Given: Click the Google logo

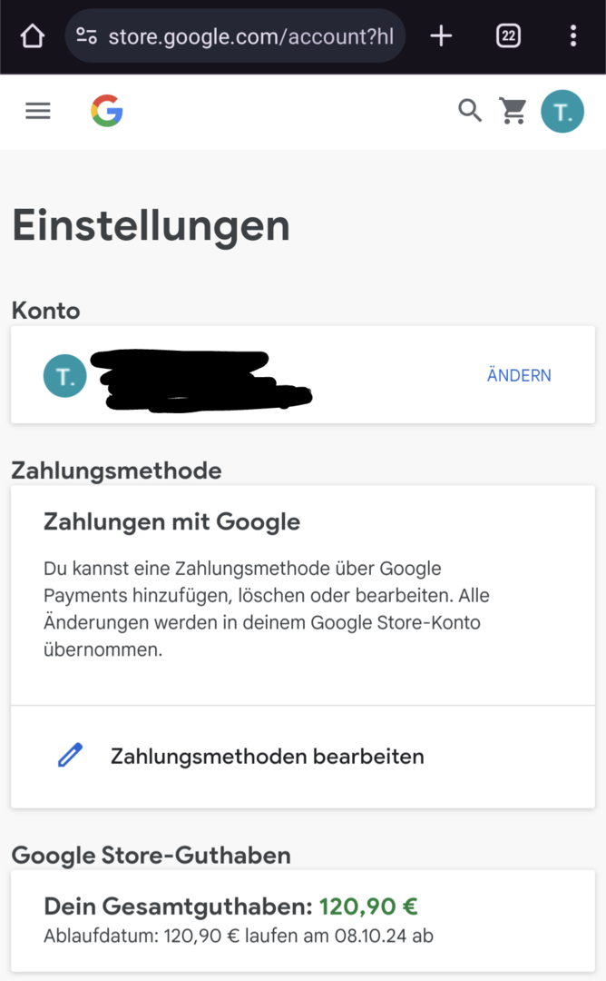Looking at the screenshot, I should [x=107, y=111].
